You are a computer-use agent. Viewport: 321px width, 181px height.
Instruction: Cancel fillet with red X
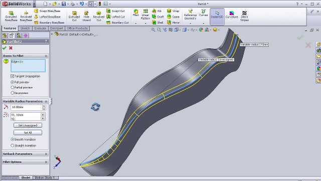pyautogui.click(x=11, y=48)
